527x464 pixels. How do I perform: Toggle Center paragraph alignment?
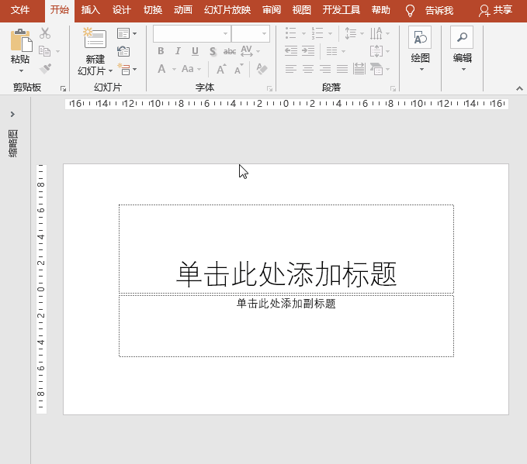(308, 69)
